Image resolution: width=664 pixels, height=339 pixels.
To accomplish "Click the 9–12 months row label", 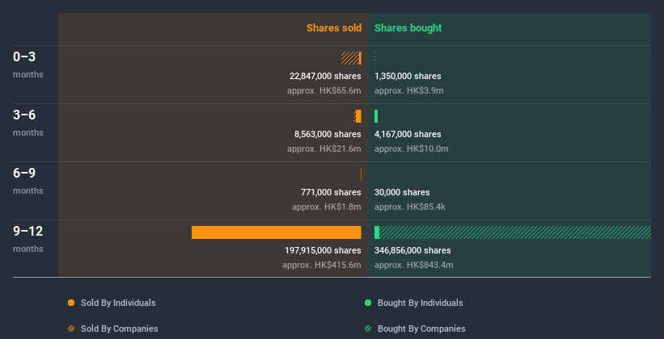I will point(28,238).
